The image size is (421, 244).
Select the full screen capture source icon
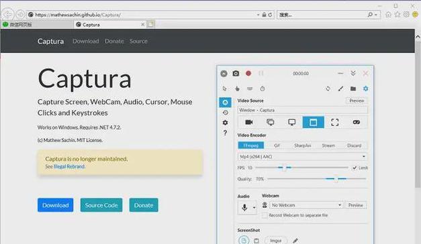271,122
